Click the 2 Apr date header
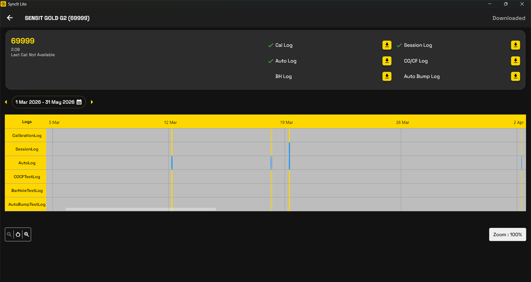This screenshot has width=531, height=282. [518, 122]
